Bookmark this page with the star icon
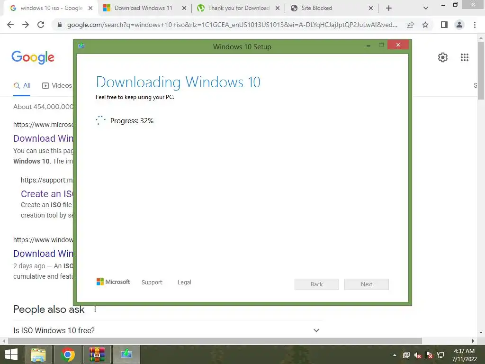The width and height of the screenshot is (485, 364). click(x=425, y=25)
